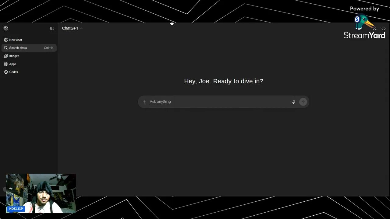
Task: Activate the microphone dictation icon
Action: click(293, 102)
